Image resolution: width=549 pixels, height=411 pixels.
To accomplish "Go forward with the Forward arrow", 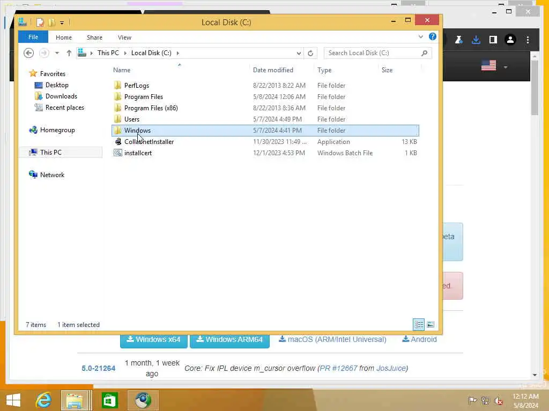I will tap(44, 53).
